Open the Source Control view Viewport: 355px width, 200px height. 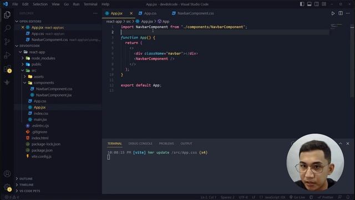(x=7, y=42)
